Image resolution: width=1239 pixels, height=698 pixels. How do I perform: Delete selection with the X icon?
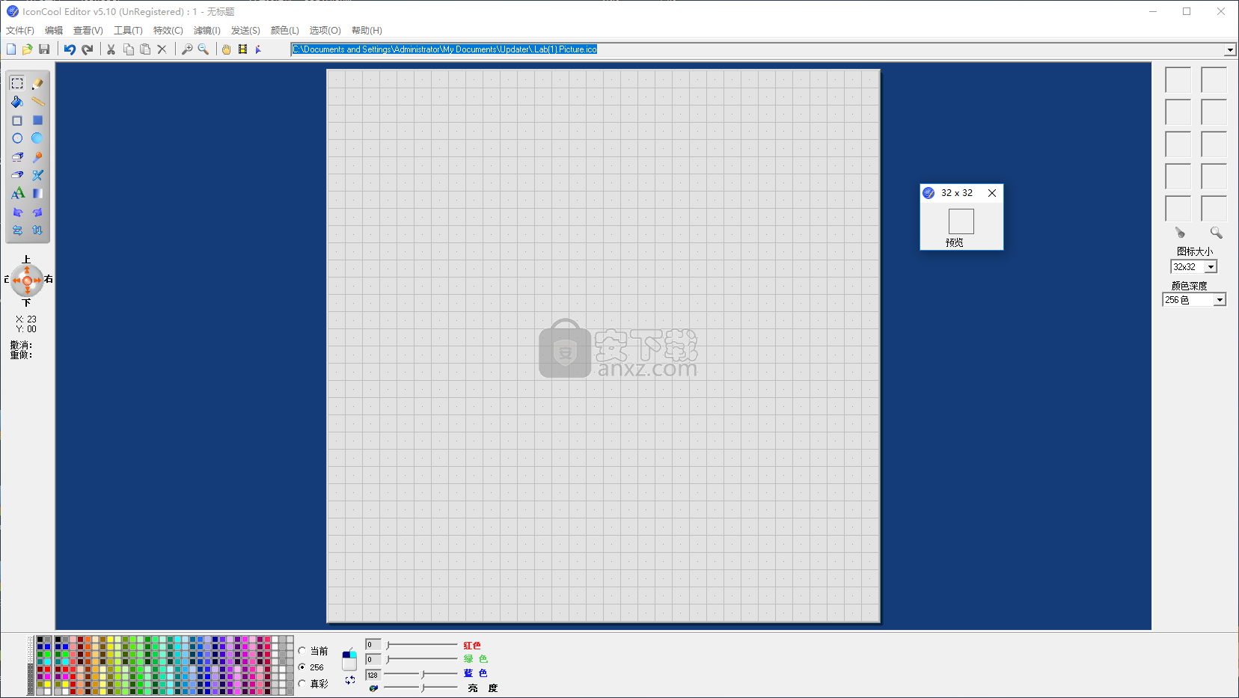162,49
